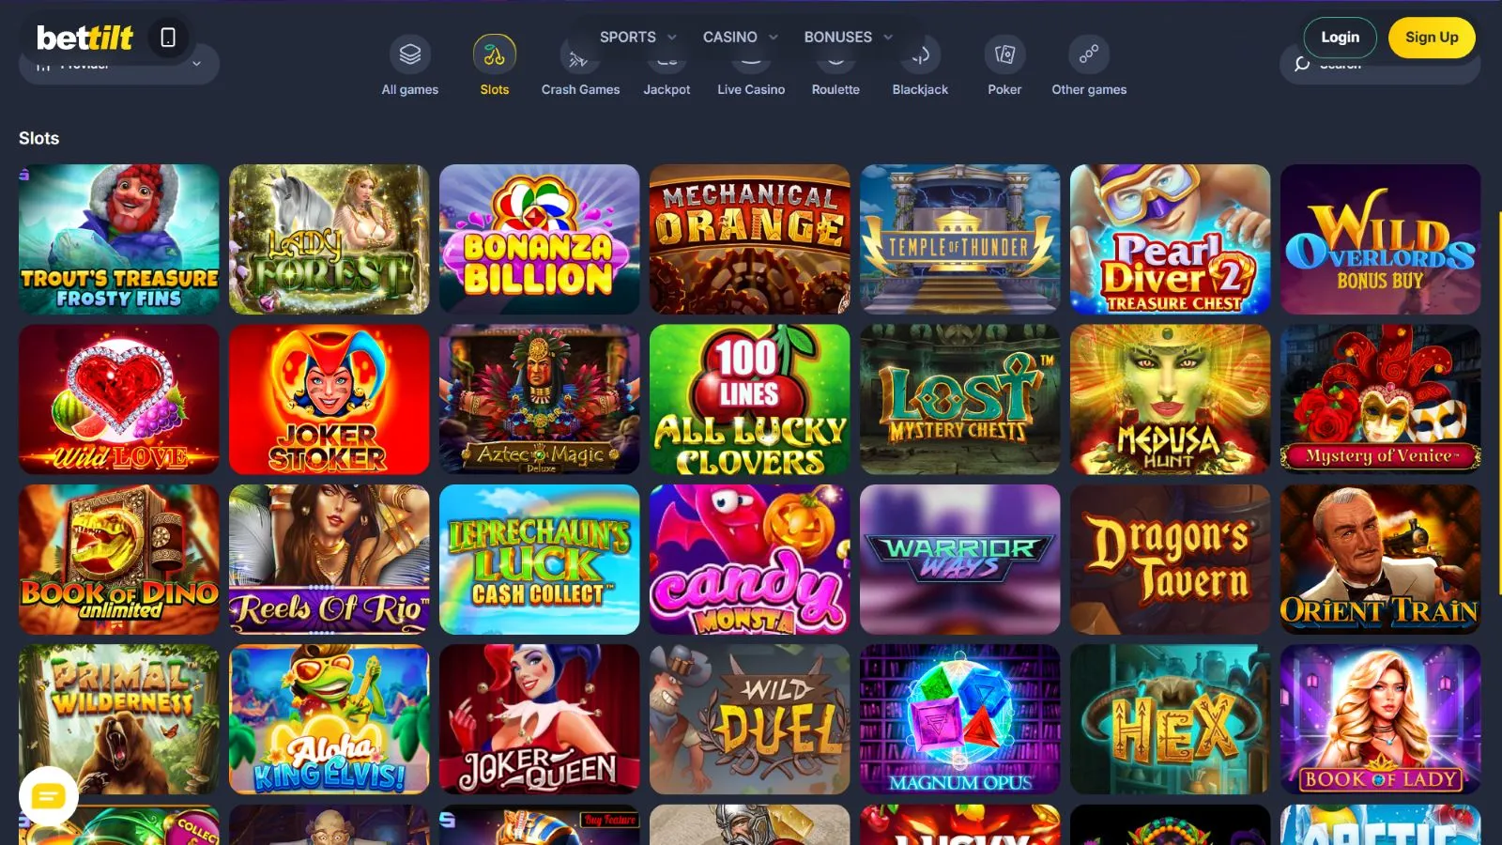Click the Login button

1340,38
